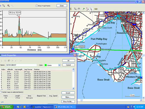This screenshot has height=109, width=145.
Task: Select track point row 3 with 119 ft
Action: [36, 76]
